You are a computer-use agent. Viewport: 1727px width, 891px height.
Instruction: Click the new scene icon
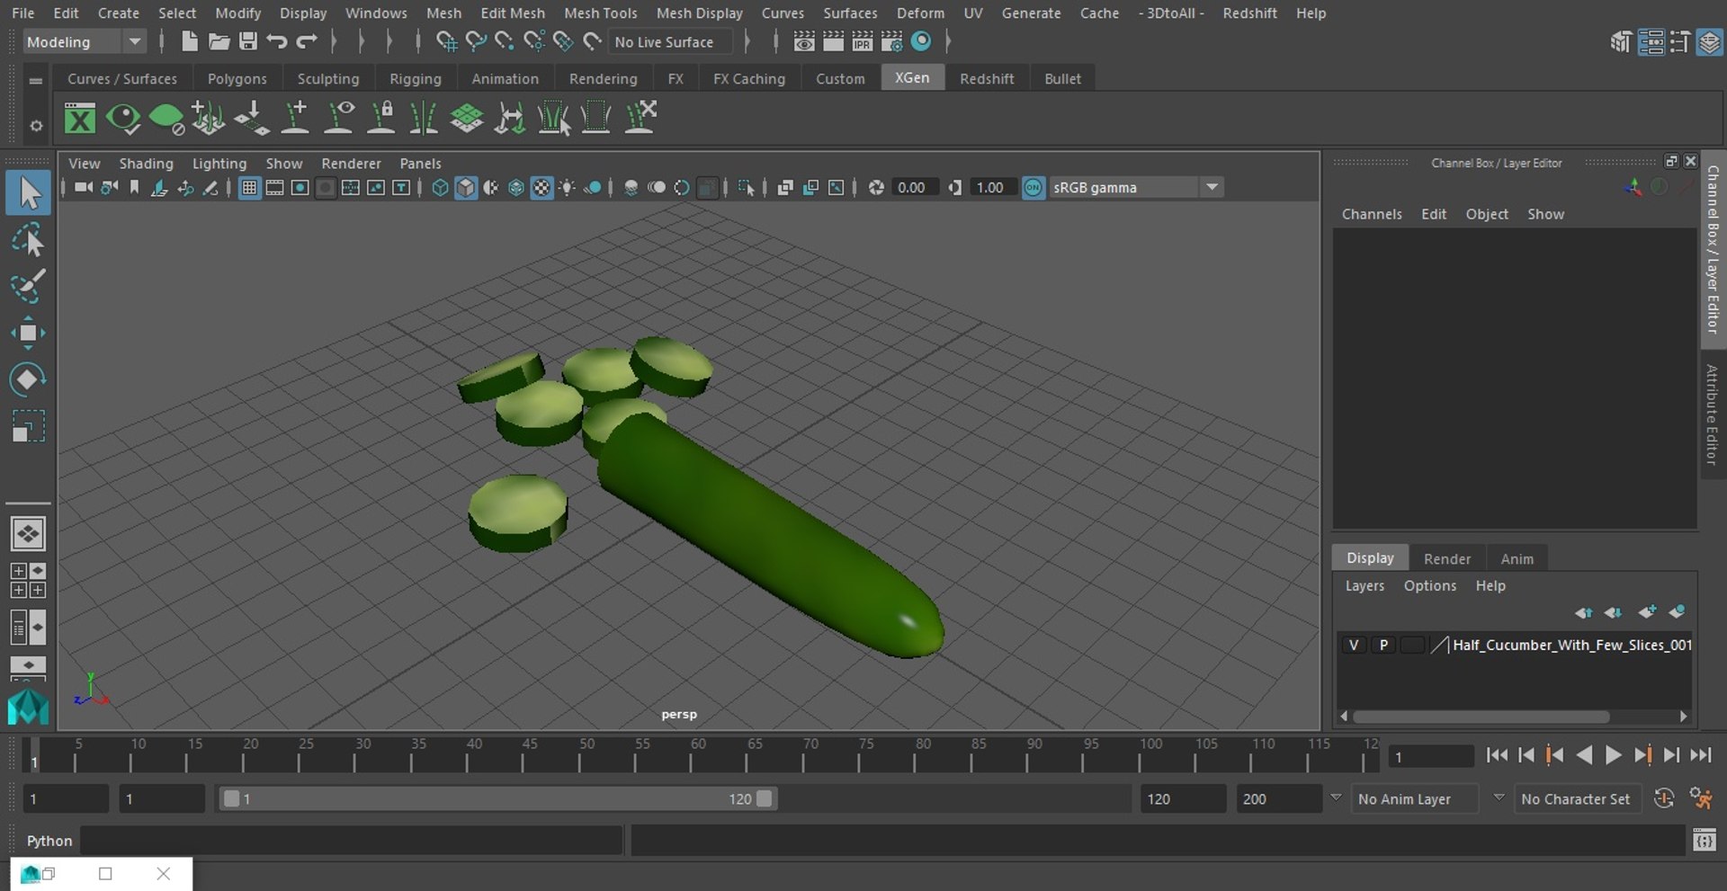click(x=189, y=41)
